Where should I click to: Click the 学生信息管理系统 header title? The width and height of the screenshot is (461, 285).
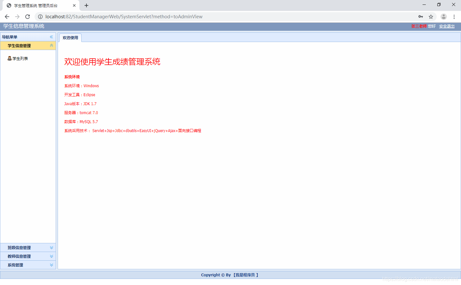(24, 26)
